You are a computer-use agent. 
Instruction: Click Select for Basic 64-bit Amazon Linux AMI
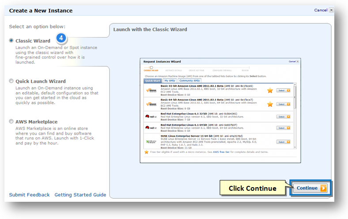pyautogui.click(x=284, y=104)
